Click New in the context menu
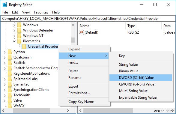Viewport: 176px width, 114px height. tap(84, 56)
